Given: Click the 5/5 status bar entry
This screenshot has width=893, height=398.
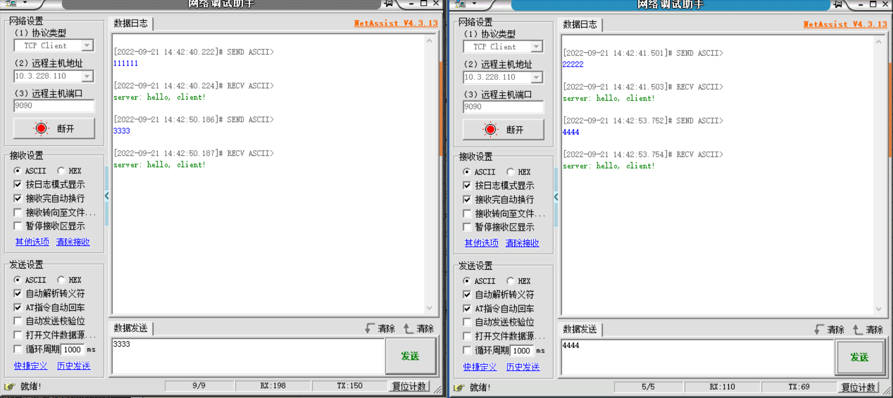Looking at the screenshot, I should pos(648,387).
